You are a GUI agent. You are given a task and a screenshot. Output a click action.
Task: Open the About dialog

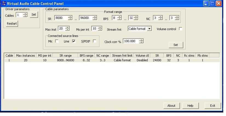pyautogui.click(x=171, y=106)
